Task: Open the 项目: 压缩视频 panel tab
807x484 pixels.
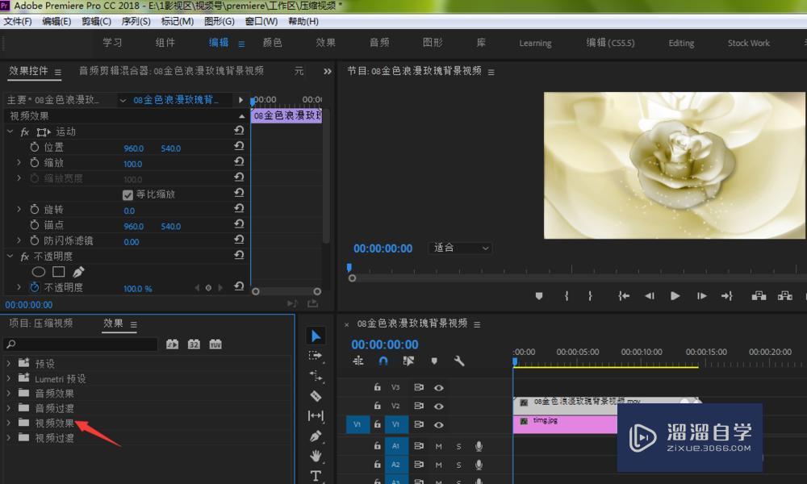Action: click(x=40, y=323)
